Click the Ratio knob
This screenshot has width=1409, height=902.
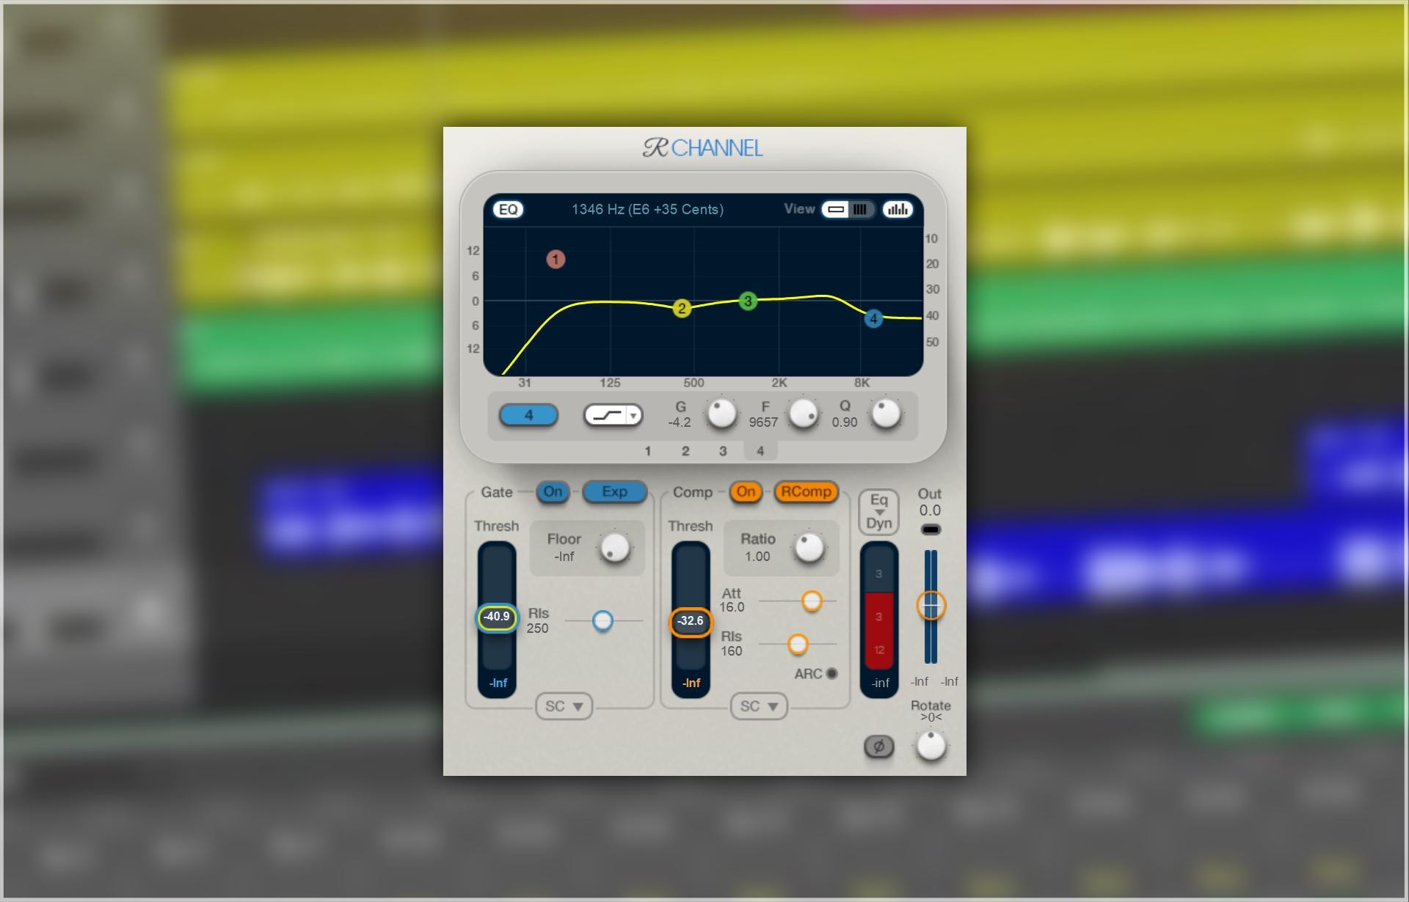click(x=809, y=548)
